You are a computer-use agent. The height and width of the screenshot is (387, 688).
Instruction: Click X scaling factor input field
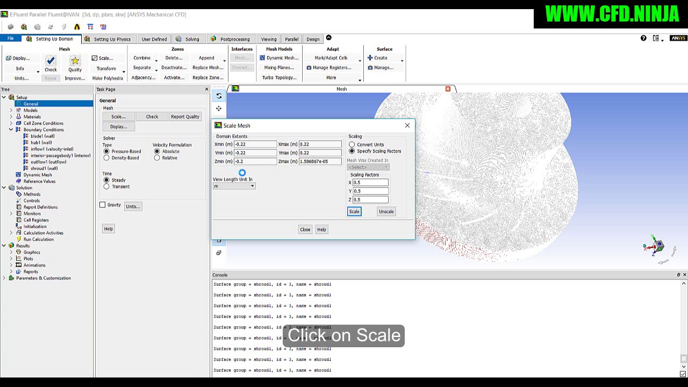click(x=370, y=182)
